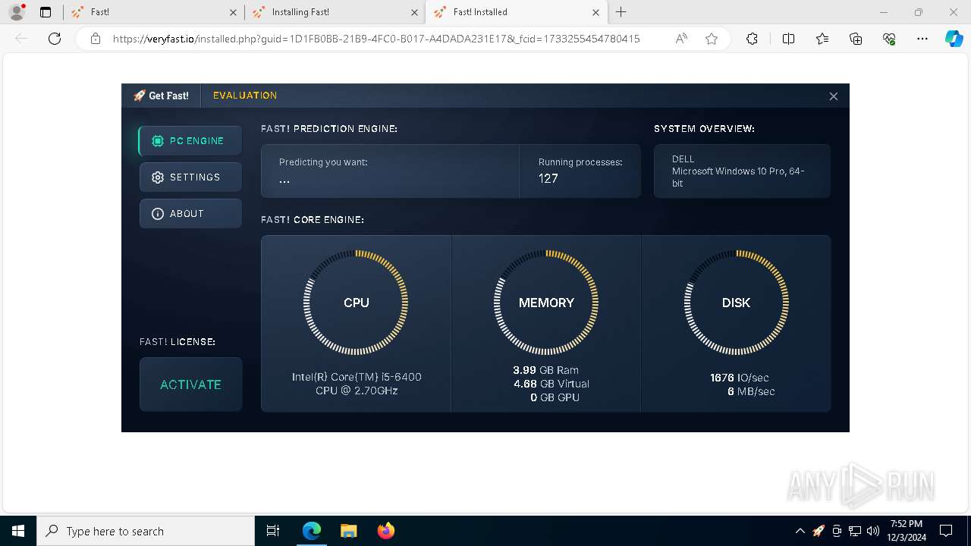Switch to the first 'Fast!' browser tab

coord(156,12)
